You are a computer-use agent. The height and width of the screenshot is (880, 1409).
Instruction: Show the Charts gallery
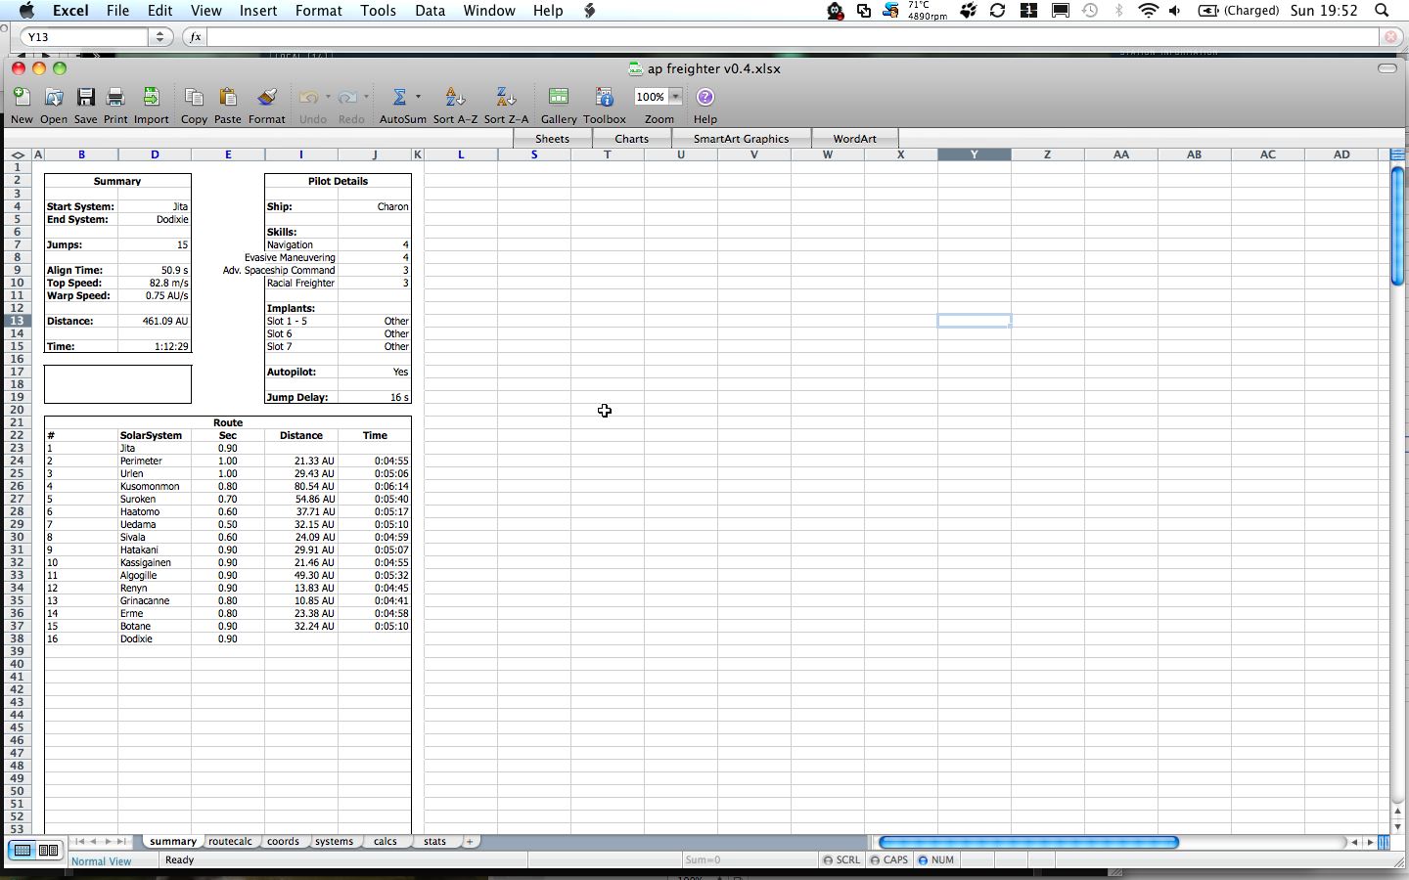pos(631,139)
